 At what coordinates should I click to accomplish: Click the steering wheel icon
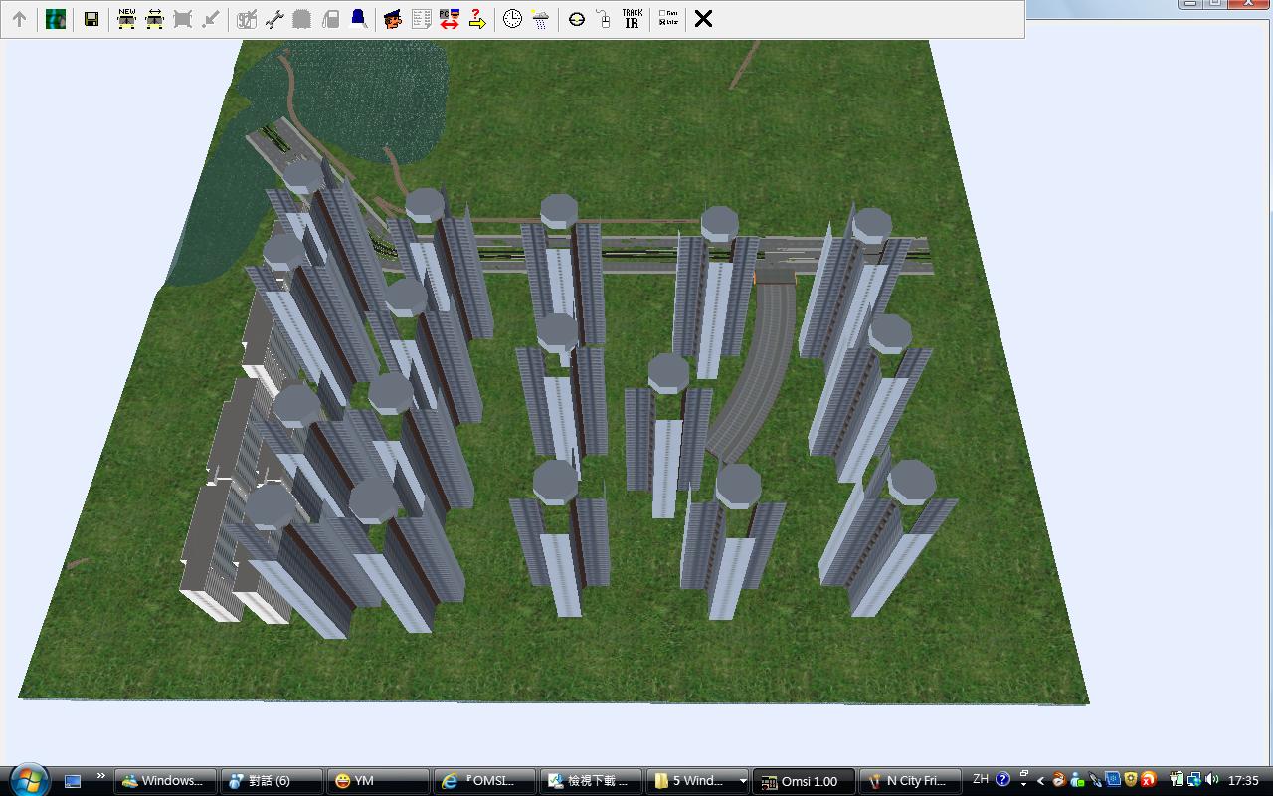point(576,19)
